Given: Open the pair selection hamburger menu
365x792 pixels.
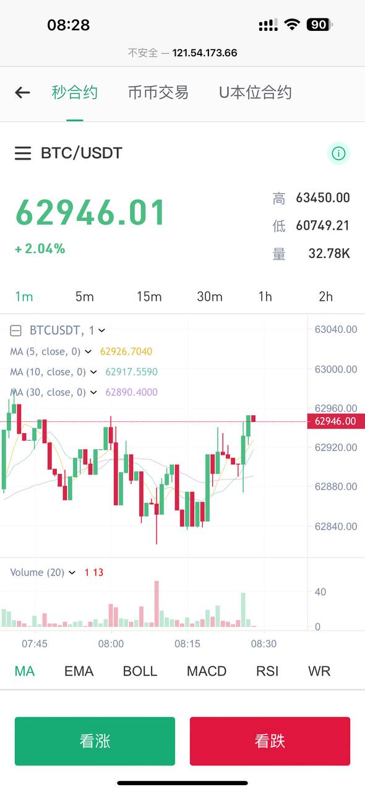Looking at the screenshot, I should [x=23, y=153].
